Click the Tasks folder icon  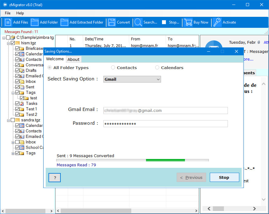click(x=22, y=104)
